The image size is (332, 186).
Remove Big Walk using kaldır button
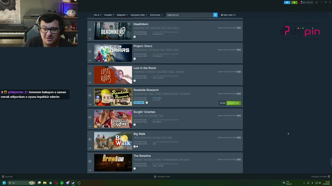coord(239,138)
